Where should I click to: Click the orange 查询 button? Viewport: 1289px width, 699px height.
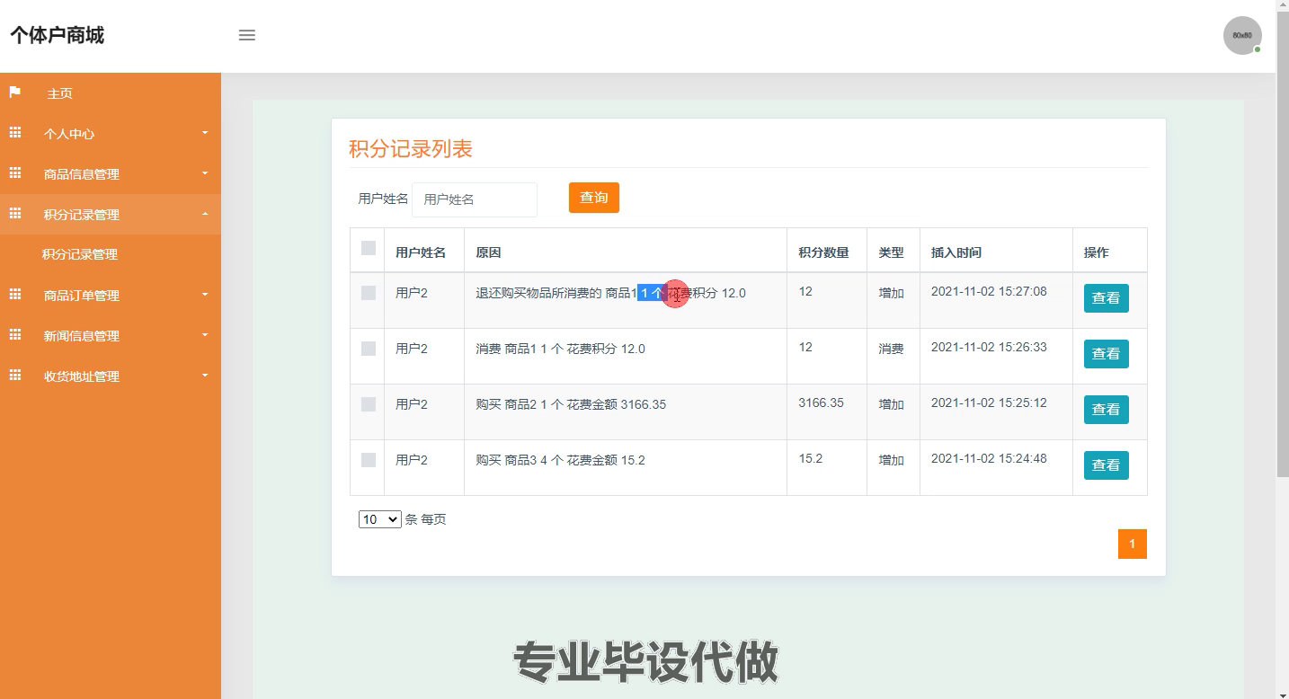tap(594, 198)
